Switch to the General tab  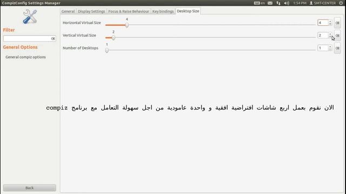[x=68, y=11]
